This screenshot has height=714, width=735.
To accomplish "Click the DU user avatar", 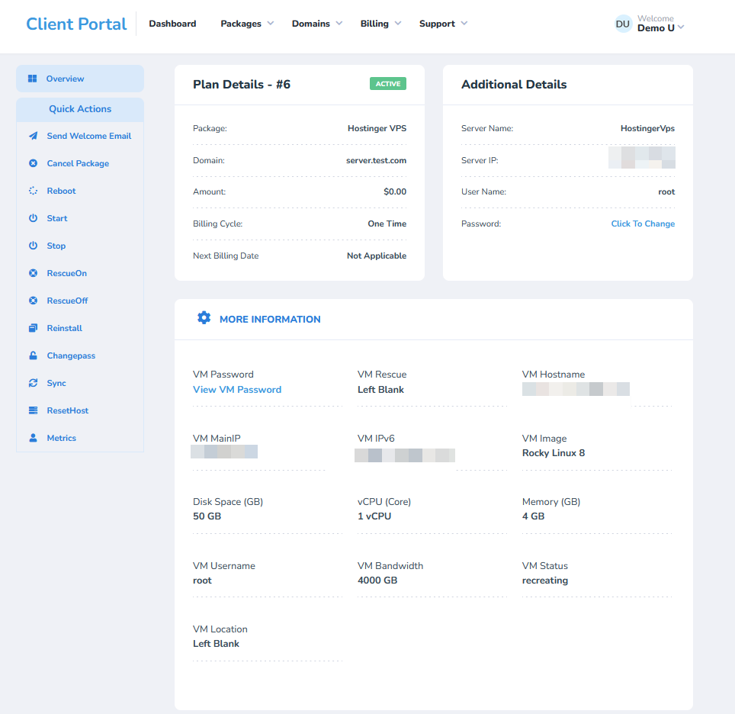I will pos(623,24).
